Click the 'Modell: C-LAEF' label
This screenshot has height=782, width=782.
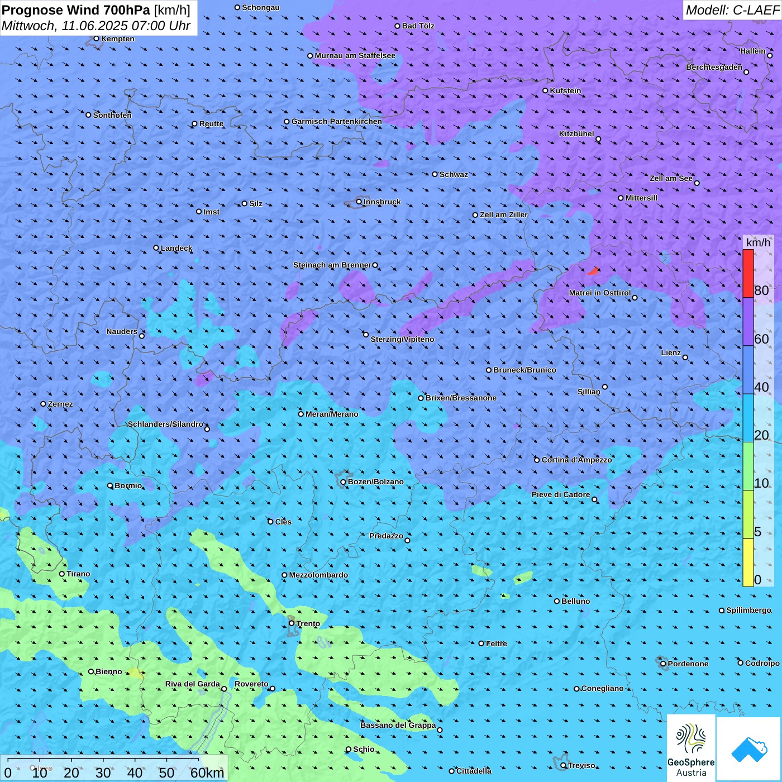(x=732, y=10)
